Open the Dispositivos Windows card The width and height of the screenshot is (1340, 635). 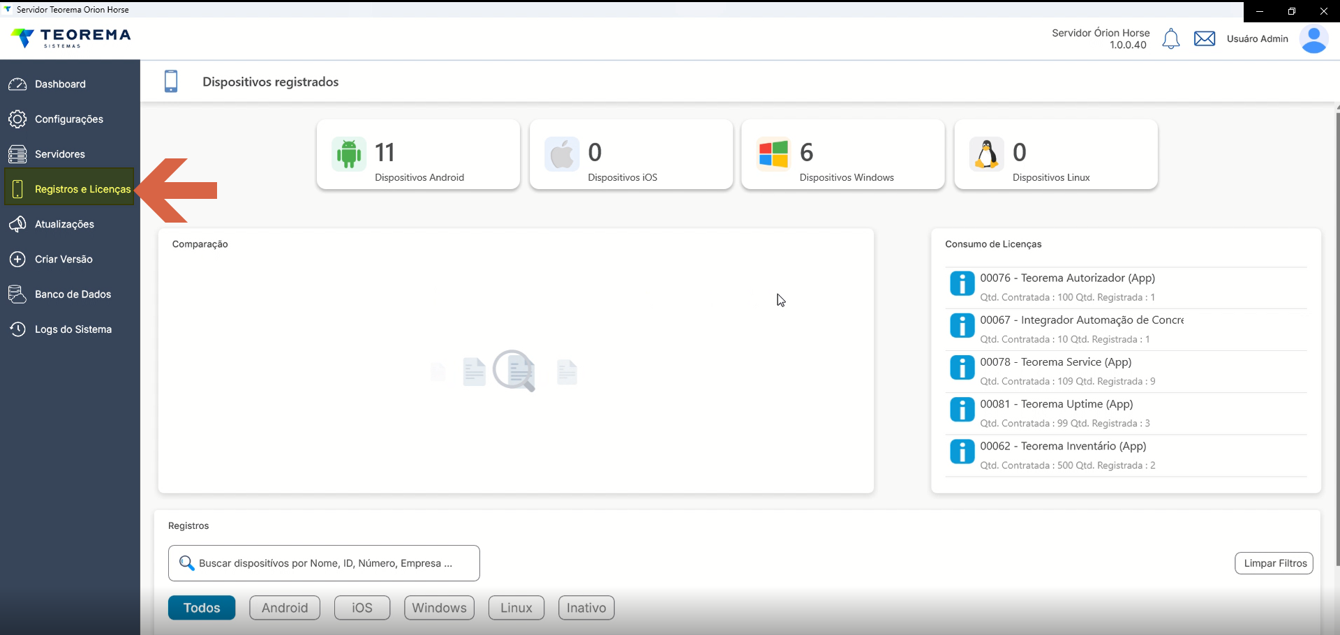tap(843, 154)
